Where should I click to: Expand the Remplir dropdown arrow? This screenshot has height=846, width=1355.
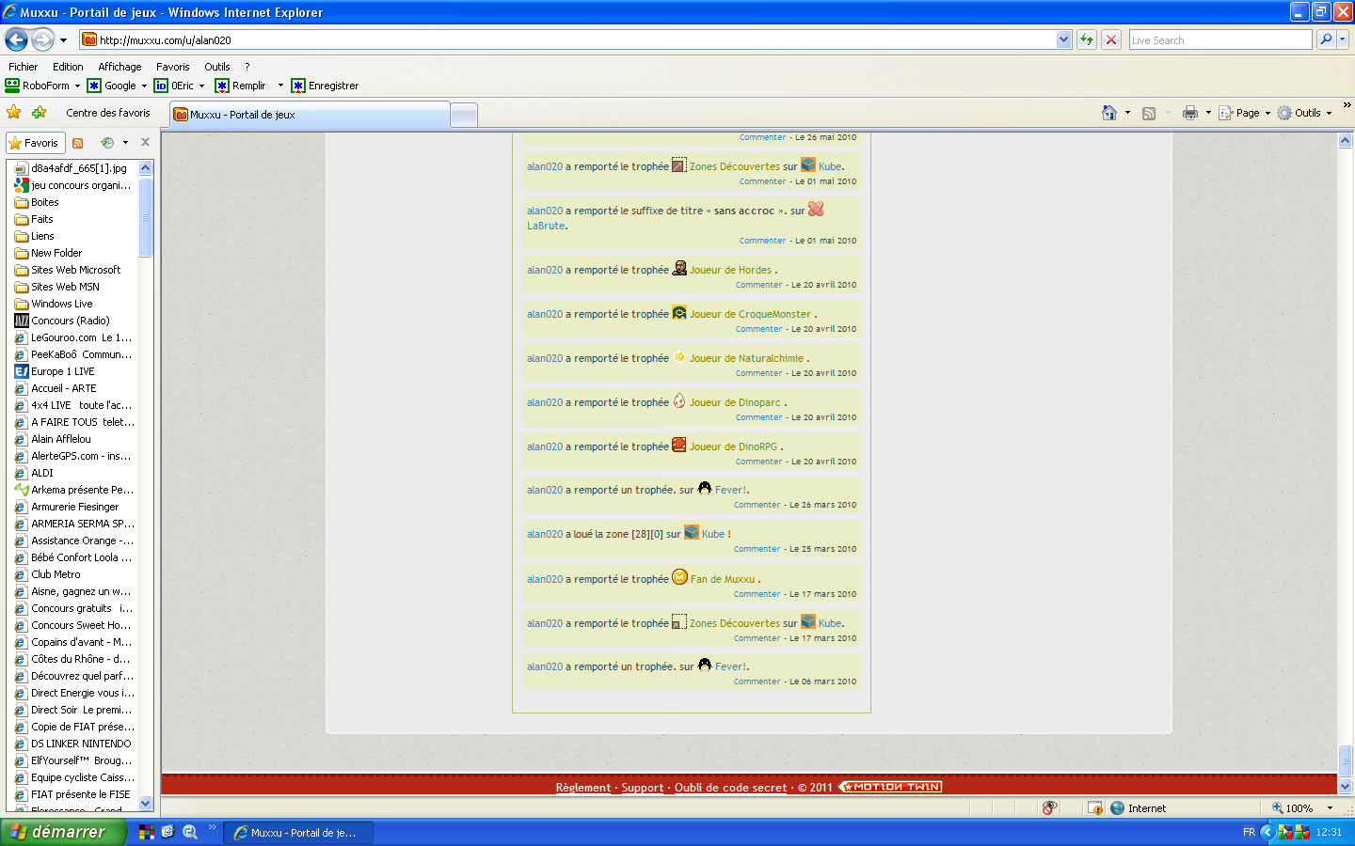point(280,86)
